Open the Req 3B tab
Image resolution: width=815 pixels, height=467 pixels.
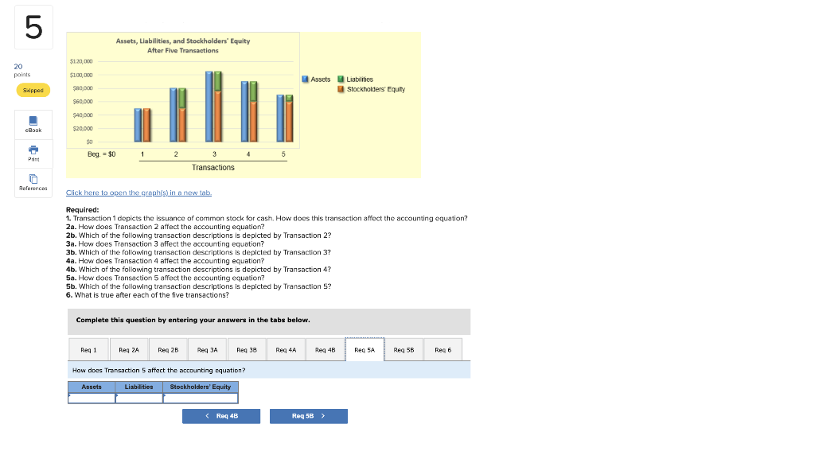click(247, 348)
